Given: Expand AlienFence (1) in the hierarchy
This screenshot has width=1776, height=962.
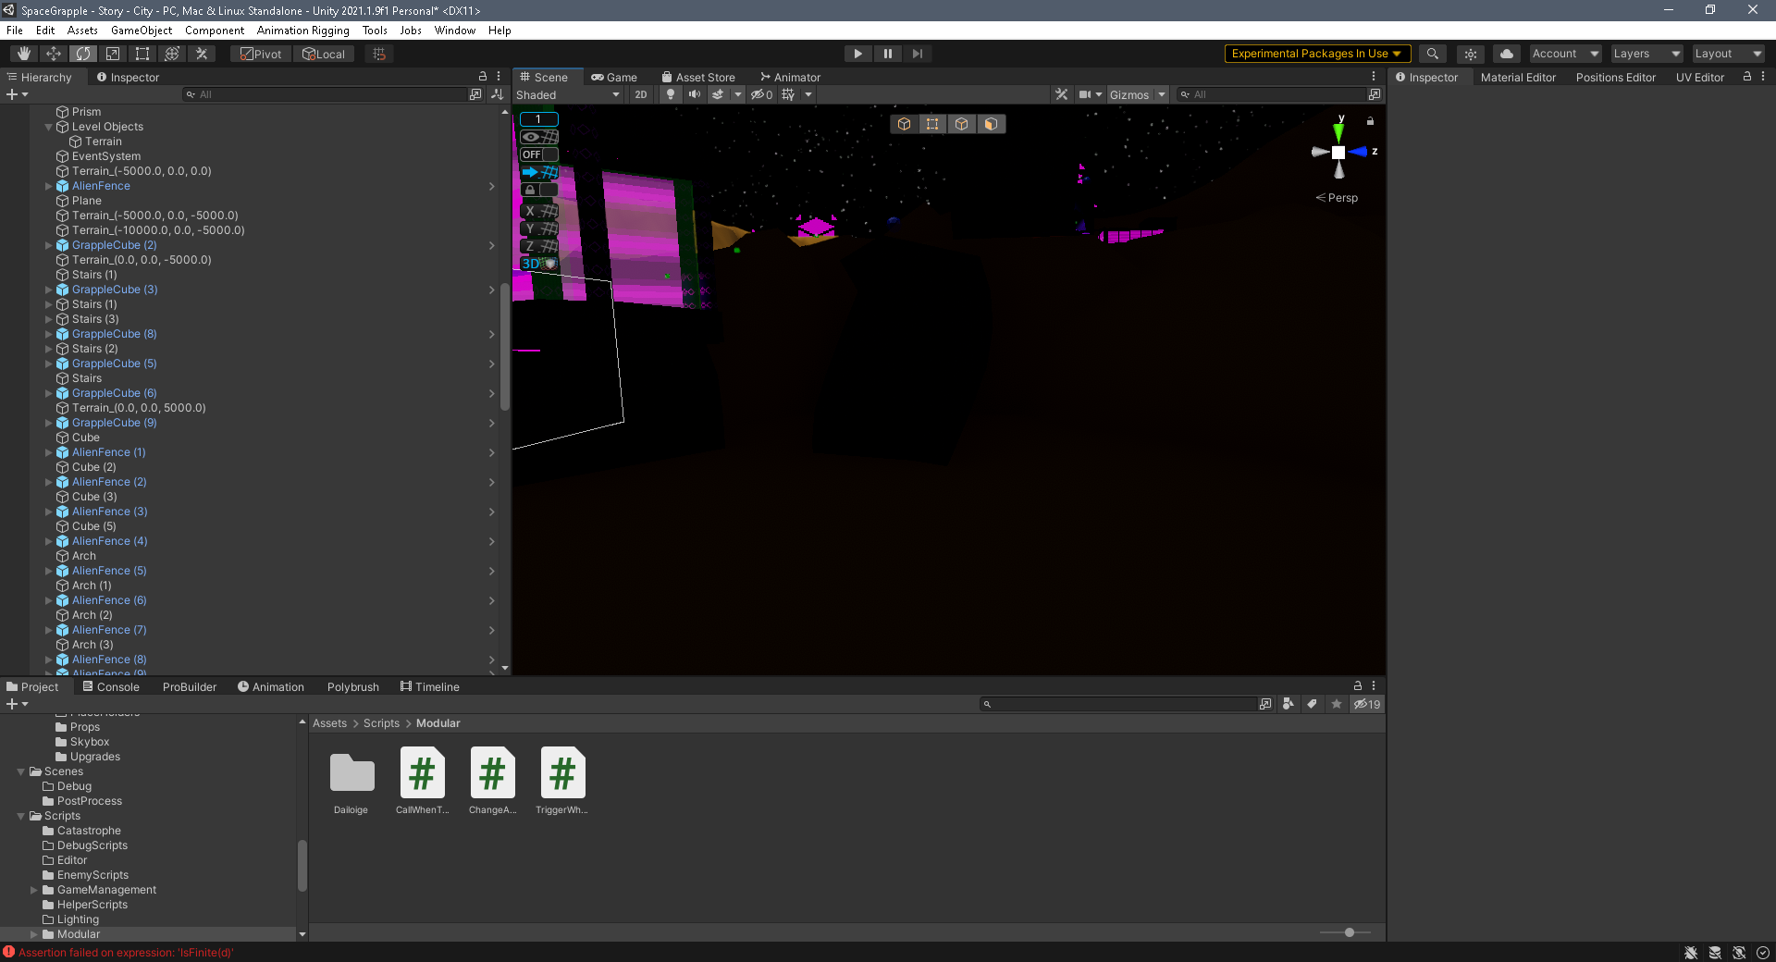Looking at the screenshot, I should (49, 452).
